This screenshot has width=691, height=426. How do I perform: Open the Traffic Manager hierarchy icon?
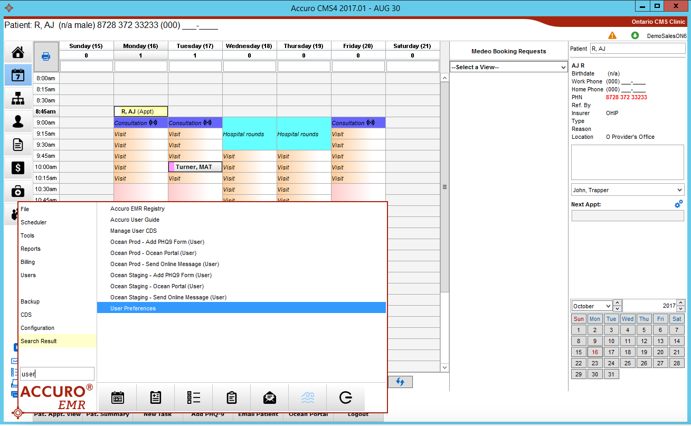18,98
